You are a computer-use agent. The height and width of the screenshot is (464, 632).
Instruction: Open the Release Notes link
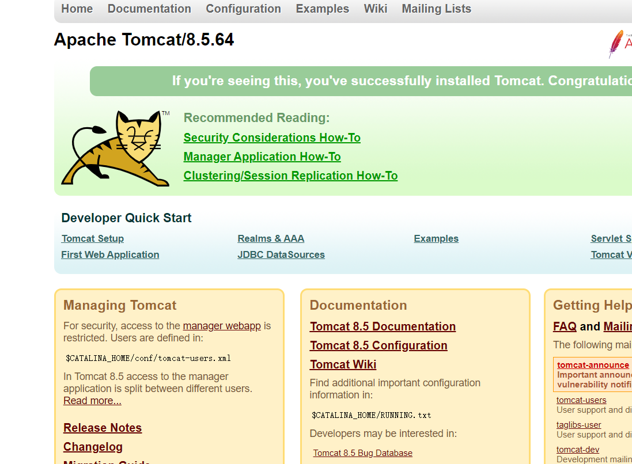point(103,428)
